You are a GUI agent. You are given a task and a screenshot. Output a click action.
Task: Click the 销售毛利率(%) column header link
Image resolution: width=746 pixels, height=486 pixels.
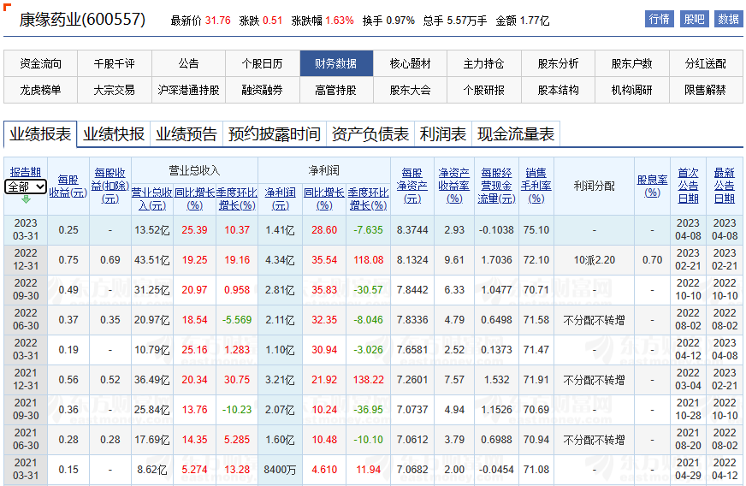[536, 185]
